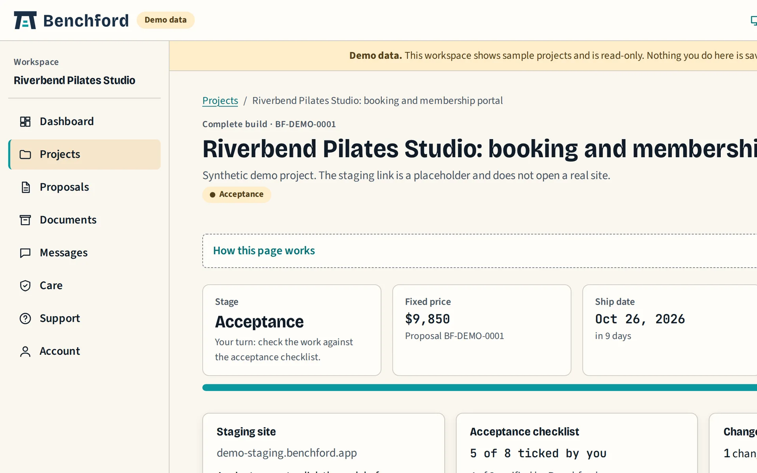Click the Documents archive box icon
This screenshot has height=473, width=757.
[x=25, y=220]
